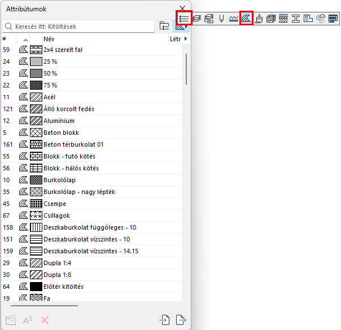The height and width of the screenshot is (330, 341).
Task: Open attribute type selector dropdown button
Action: [181, 27]
